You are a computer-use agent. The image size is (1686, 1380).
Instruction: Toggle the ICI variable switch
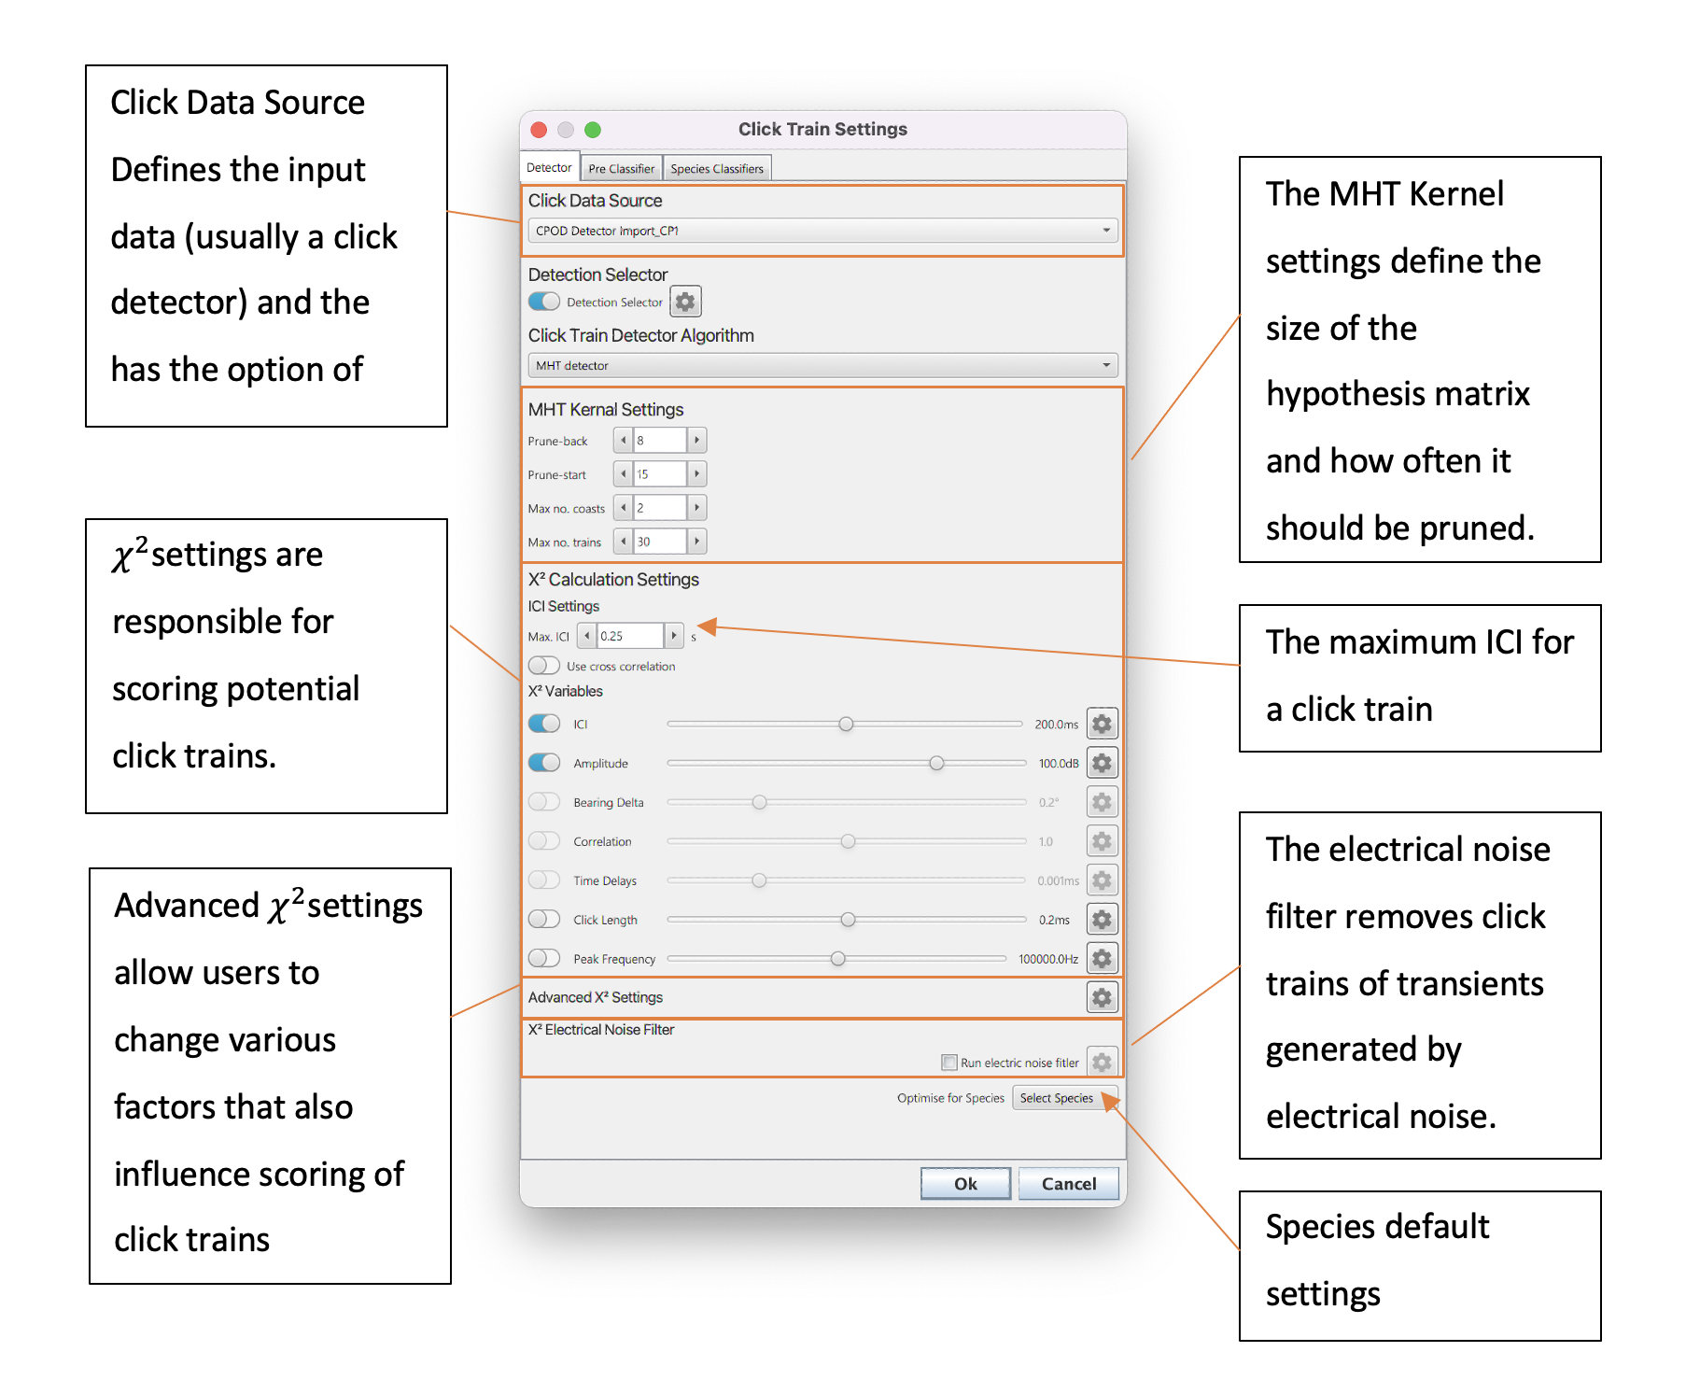pos(544,724)
